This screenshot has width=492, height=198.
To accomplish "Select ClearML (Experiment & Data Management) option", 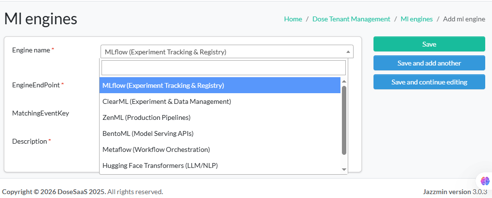I will [x=220, y=101].
